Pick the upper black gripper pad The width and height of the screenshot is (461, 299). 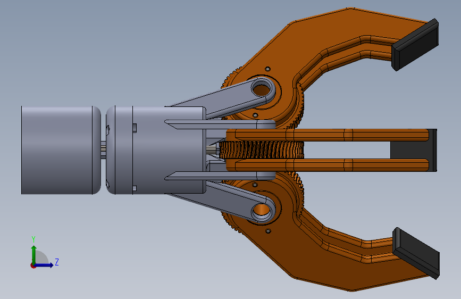coord(415,45)
